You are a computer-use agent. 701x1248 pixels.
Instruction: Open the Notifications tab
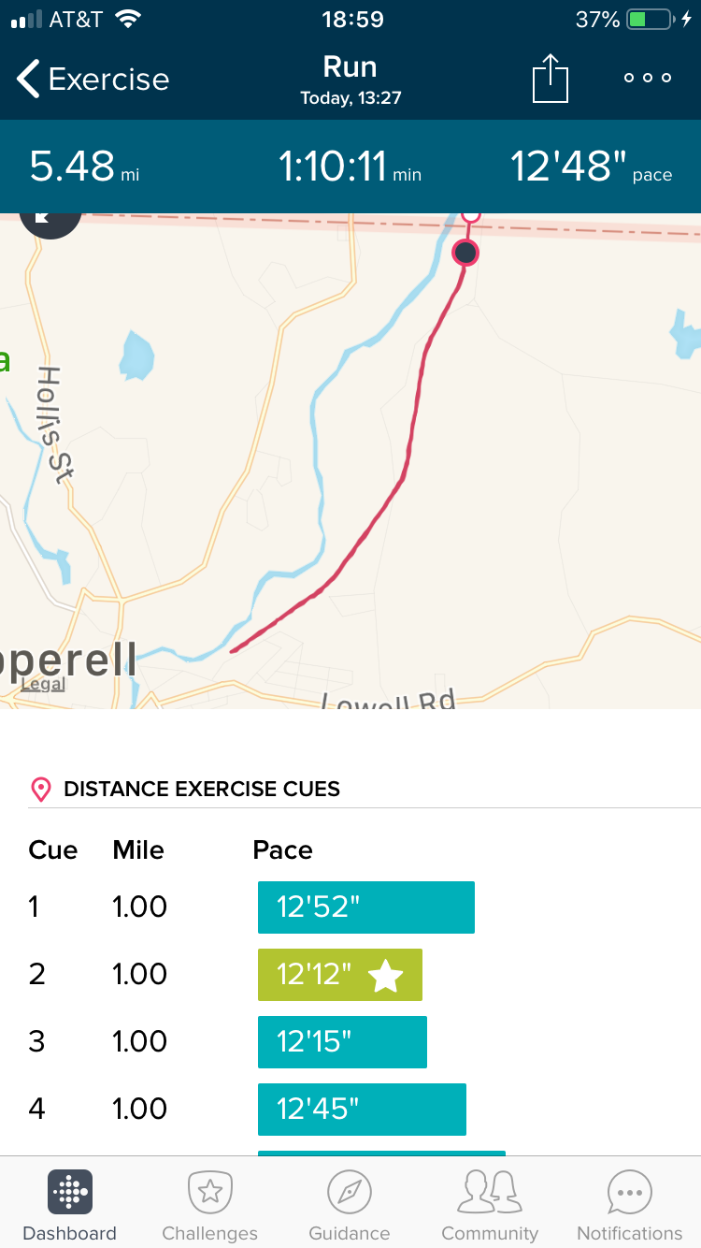click(630, 1206)
